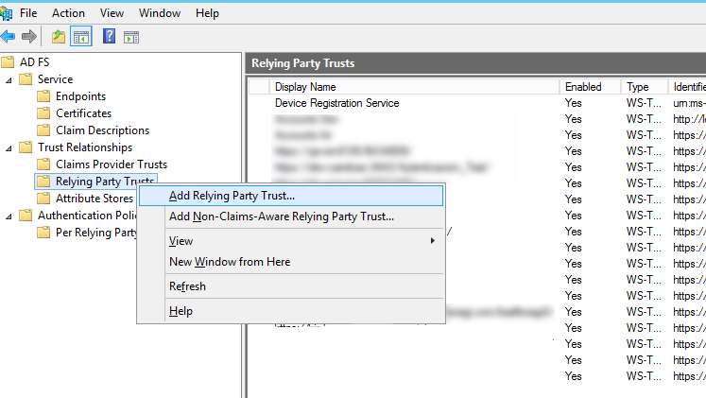Image resolution: width=706 pixels, height=398 pixels.
Task: Open the View menu in menu bar
Action: 112,13
